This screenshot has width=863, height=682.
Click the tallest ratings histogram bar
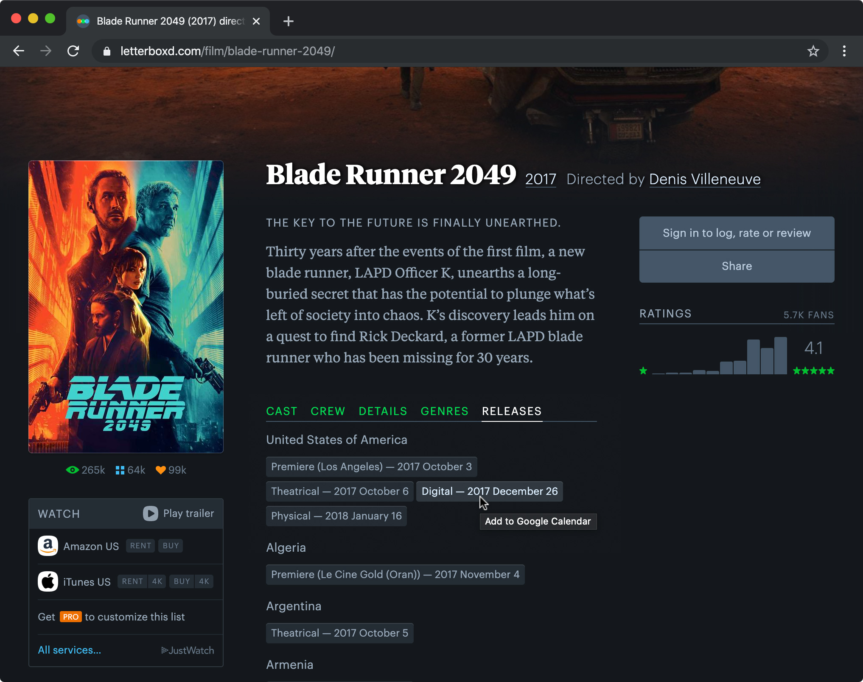pos(780,356)
